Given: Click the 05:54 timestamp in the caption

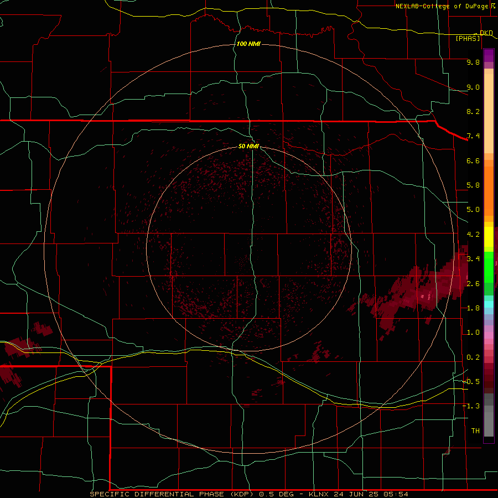Looking at the screenshot, I should (x=395, y=494).
